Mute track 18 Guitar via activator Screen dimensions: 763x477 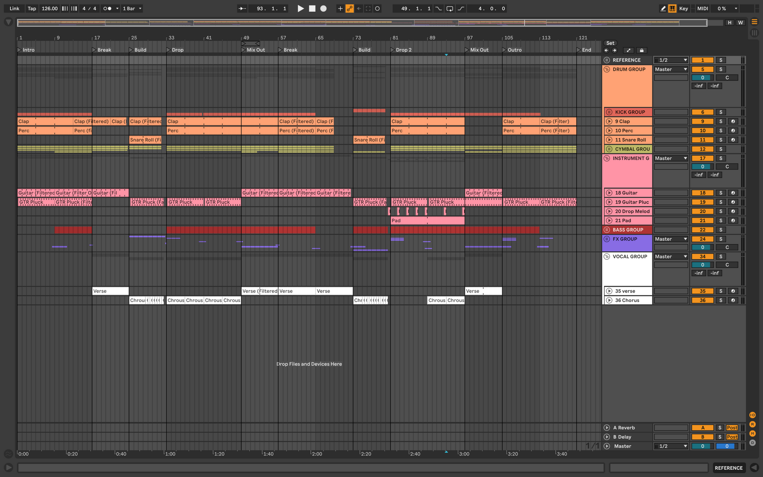(x=702, y=193)
